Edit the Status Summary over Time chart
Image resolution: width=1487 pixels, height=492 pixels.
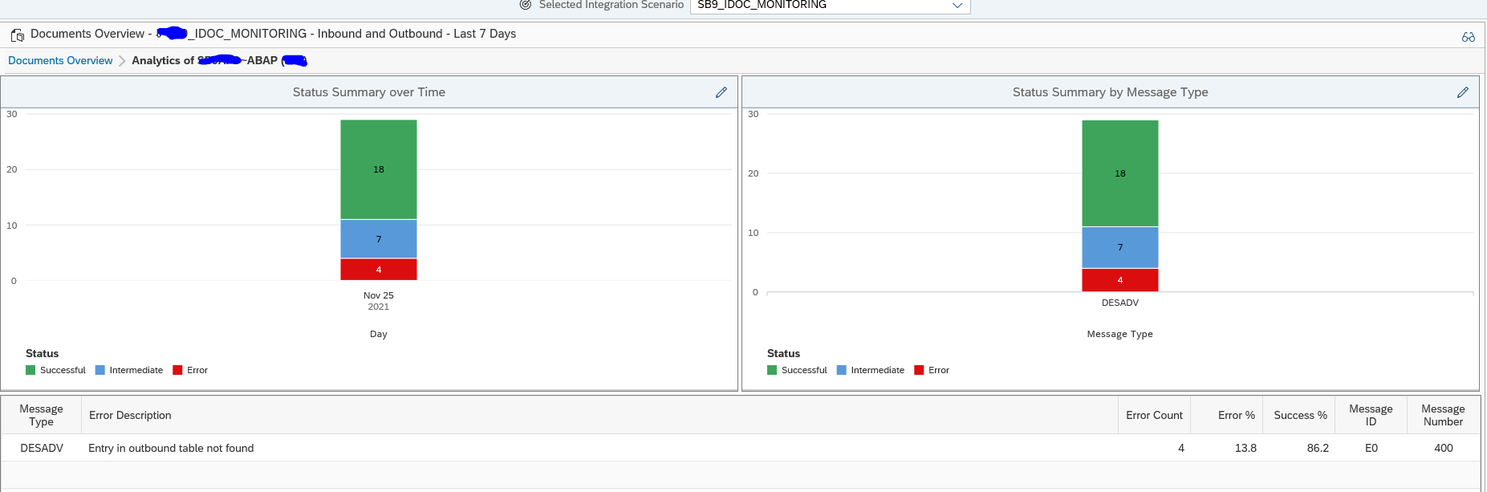721,92
